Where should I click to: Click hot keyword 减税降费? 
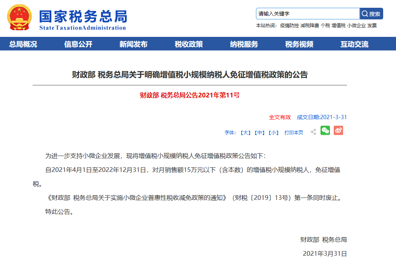[310, 26]
